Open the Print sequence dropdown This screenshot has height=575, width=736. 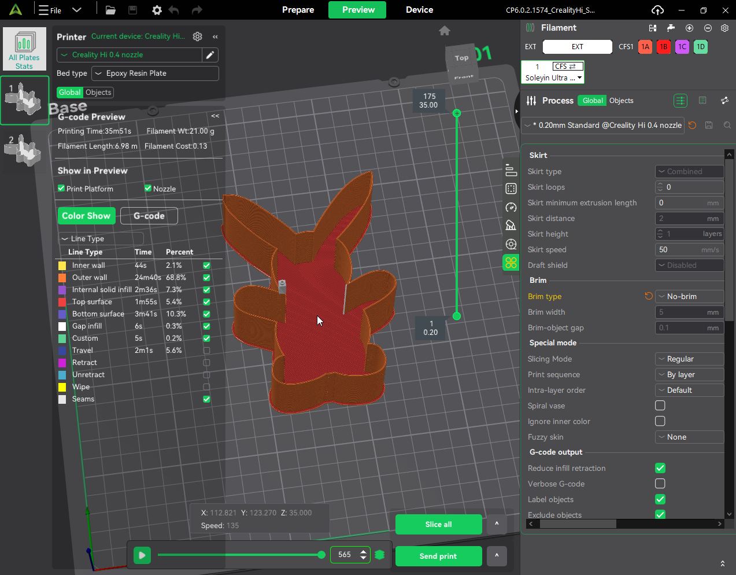689,374
